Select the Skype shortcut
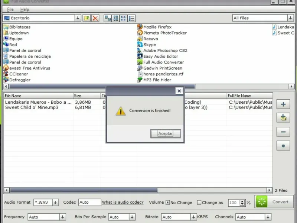This screenshot has width=297, height=223. 147,45
